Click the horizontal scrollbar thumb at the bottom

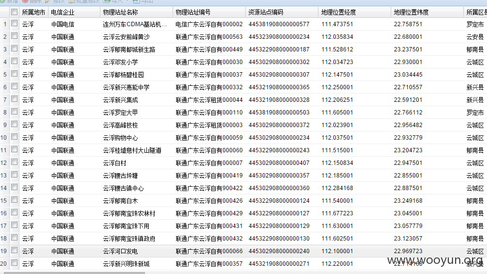(x=74, y=273)
